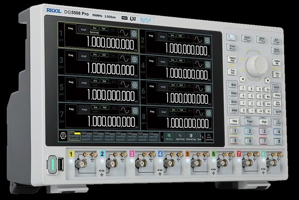Tap channel 6 frequency value field
The image size is (299, 200).
click(x=187, y=98)
